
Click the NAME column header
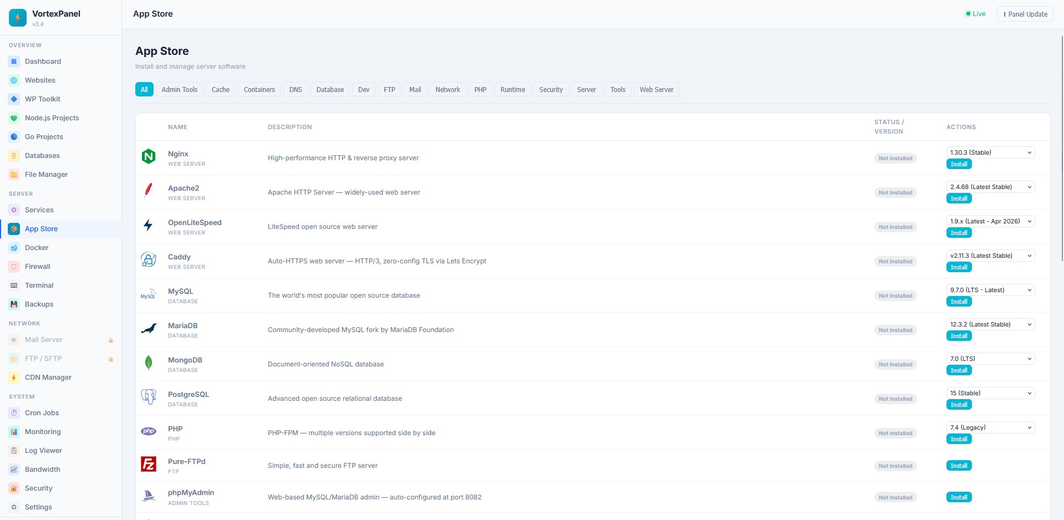point(178,127)
